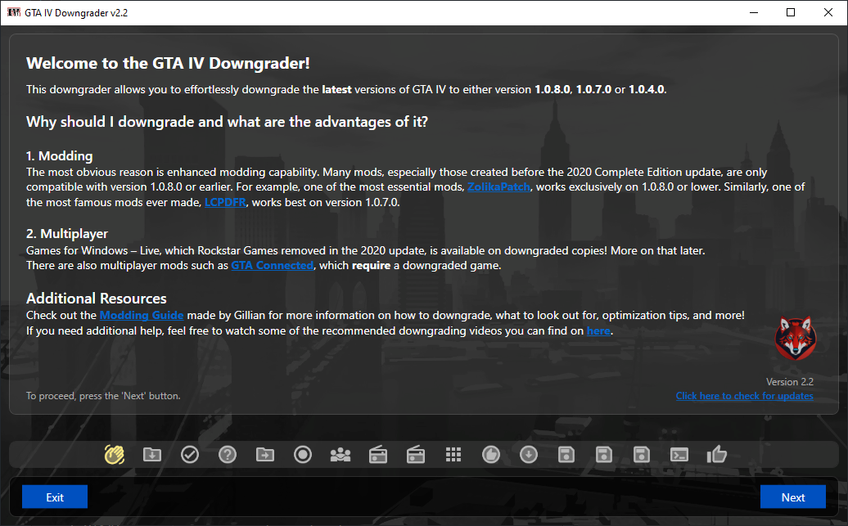Screen dimensions: 848x526
Task: Click the 'Welcome to the GTA IV Downgrader!' heading
Action: point(168,63)
